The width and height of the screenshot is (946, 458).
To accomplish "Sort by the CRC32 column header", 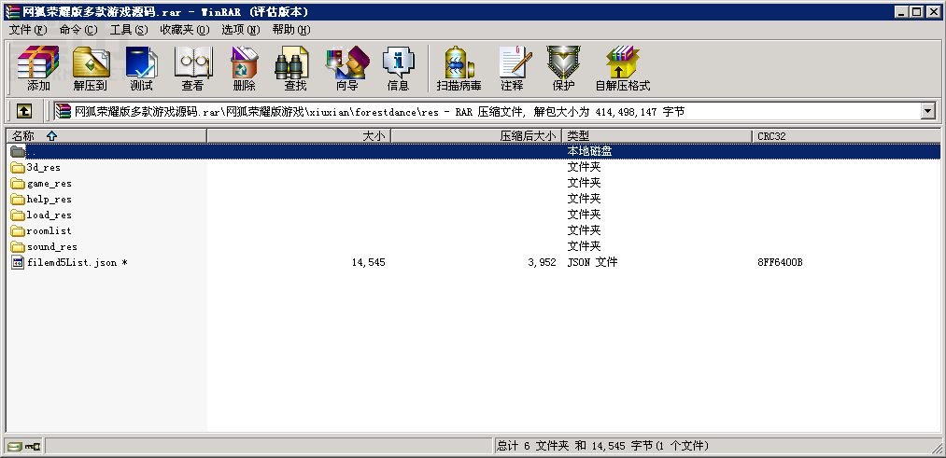I will click(x=846, y=136).
